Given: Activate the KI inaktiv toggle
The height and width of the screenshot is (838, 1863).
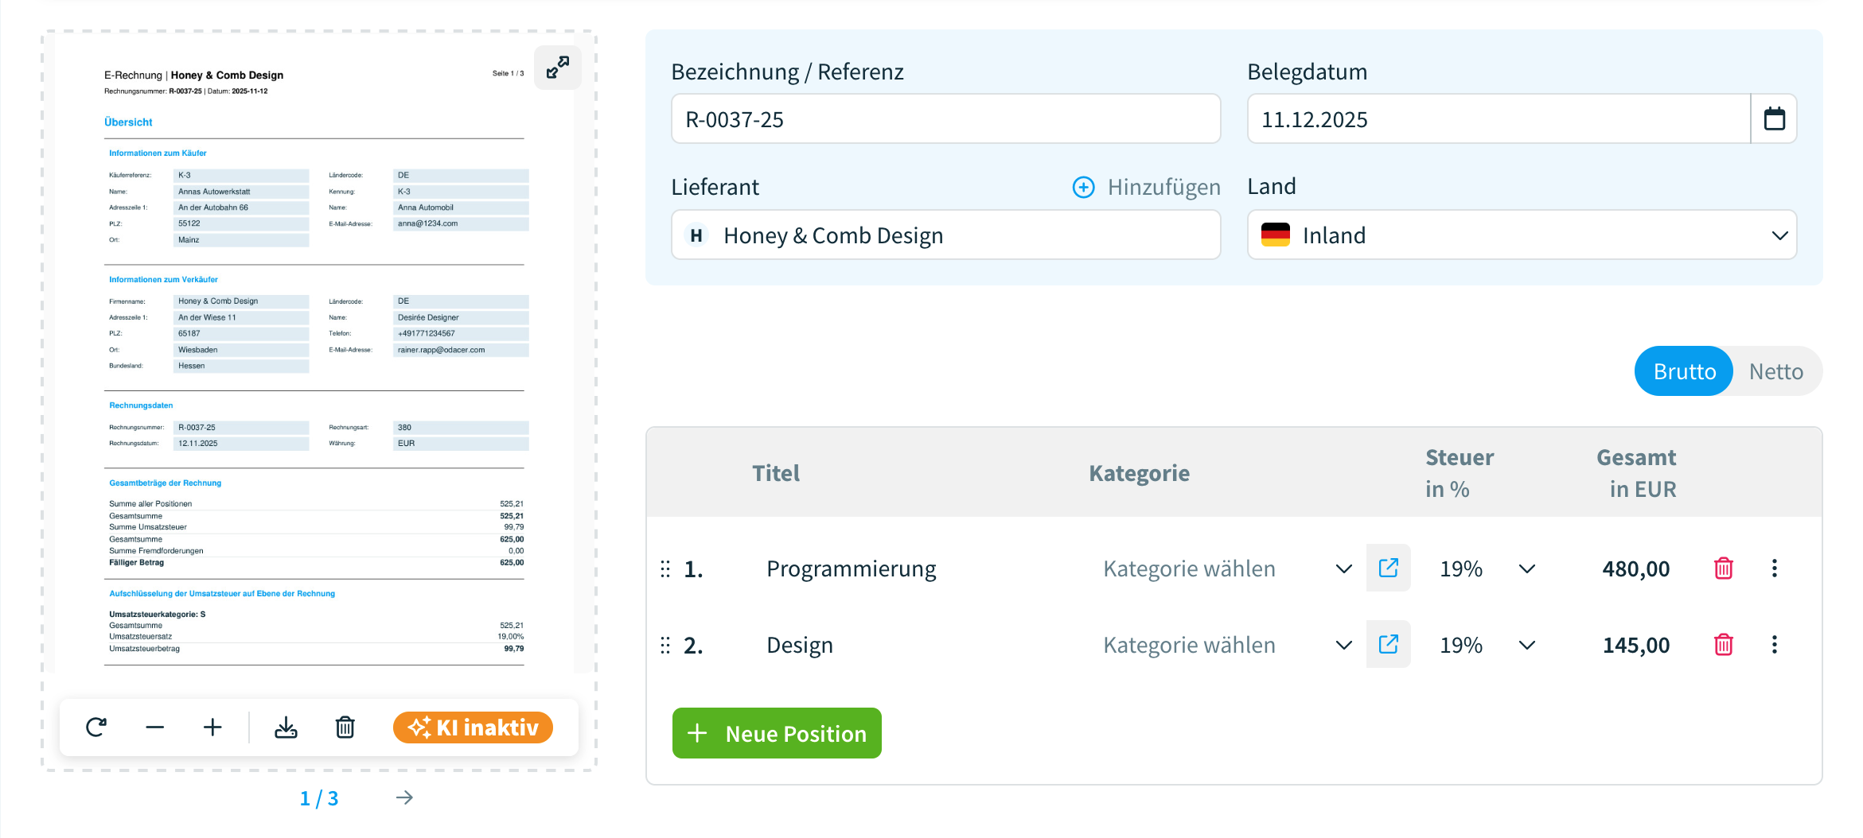Looking at the screenshot, I should point(472,727).
